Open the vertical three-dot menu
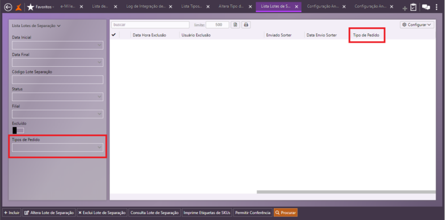This screenshot has width=445, height=220. [x=437, y=7]
